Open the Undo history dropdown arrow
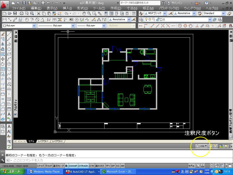 [x=70, y=14]
